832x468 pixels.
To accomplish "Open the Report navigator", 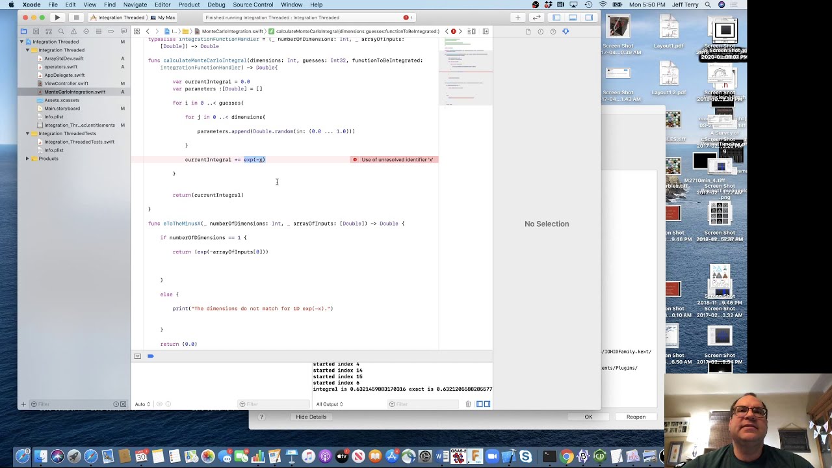I will click(x=123, y=31).
